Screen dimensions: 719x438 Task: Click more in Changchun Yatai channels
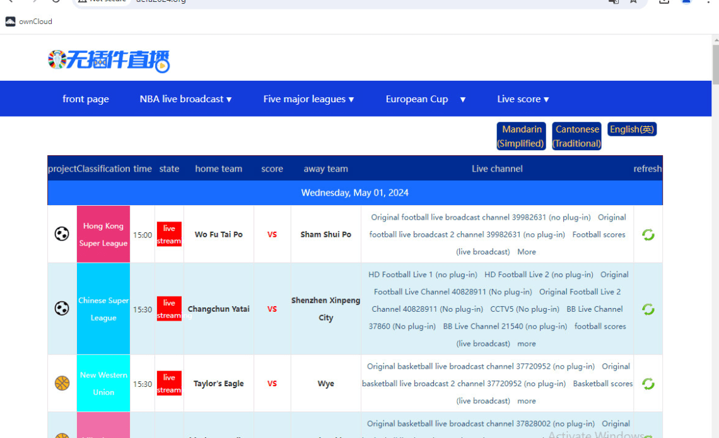(x=527, y=343)
